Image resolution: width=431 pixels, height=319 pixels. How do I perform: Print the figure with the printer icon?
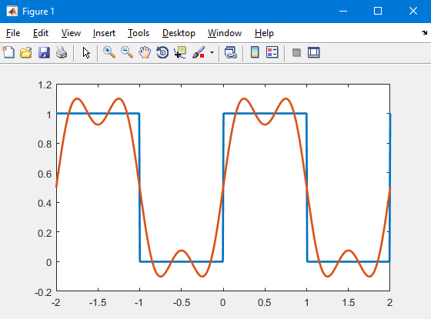coord(62,52)
